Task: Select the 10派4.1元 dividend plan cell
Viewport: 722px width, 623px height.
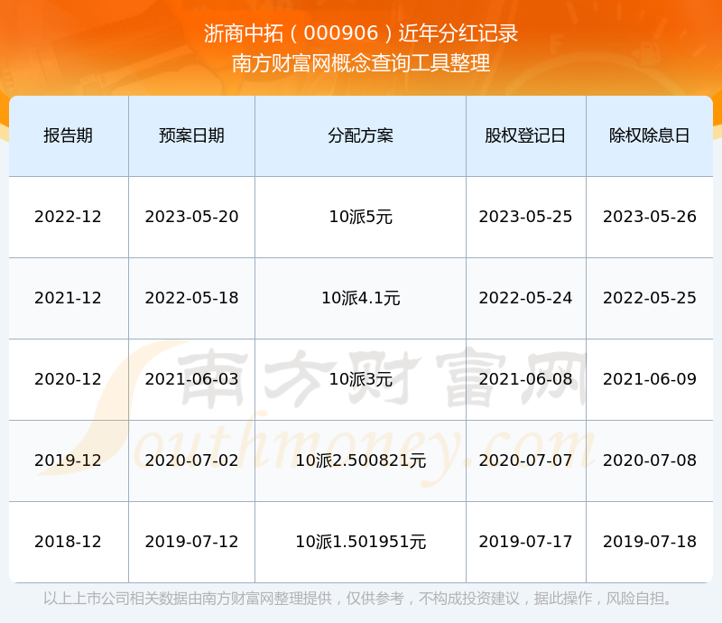Action: (360, 298)
